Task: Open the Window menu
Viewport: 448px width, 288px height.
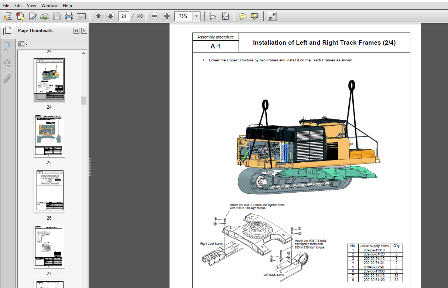Action: 49,6
